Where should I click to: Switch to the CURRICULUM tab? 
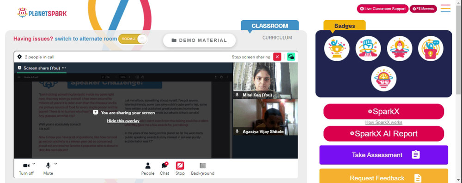277,38
